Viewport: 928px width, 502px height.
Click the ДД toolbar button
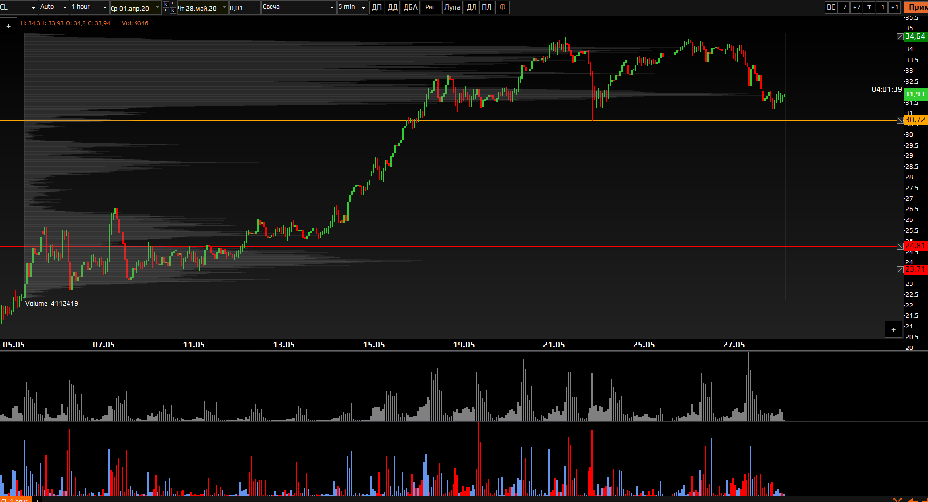[392, 7]
